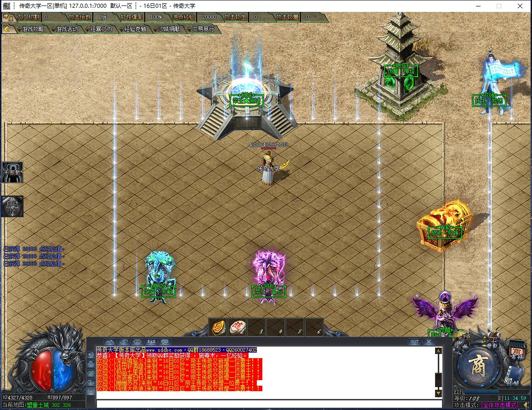The height and width of the screenshot is (410, 532).
Task: Open the 沙城捐献 tab
Action: click(x=169, y=29)
